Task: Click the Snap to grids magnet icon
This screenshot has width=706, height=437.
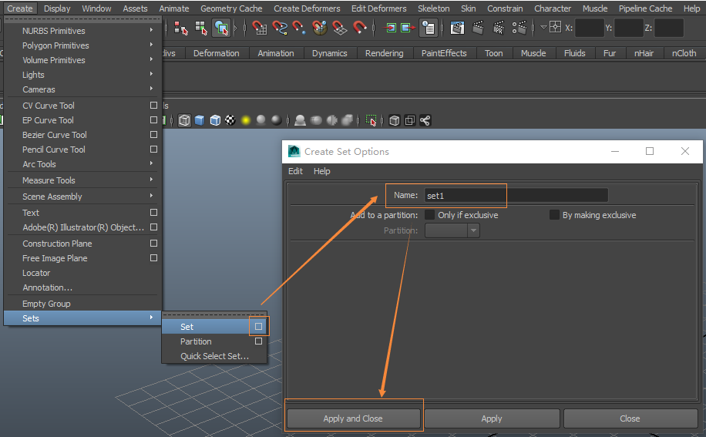Action: pyautogui.click(x=260, y=28)
